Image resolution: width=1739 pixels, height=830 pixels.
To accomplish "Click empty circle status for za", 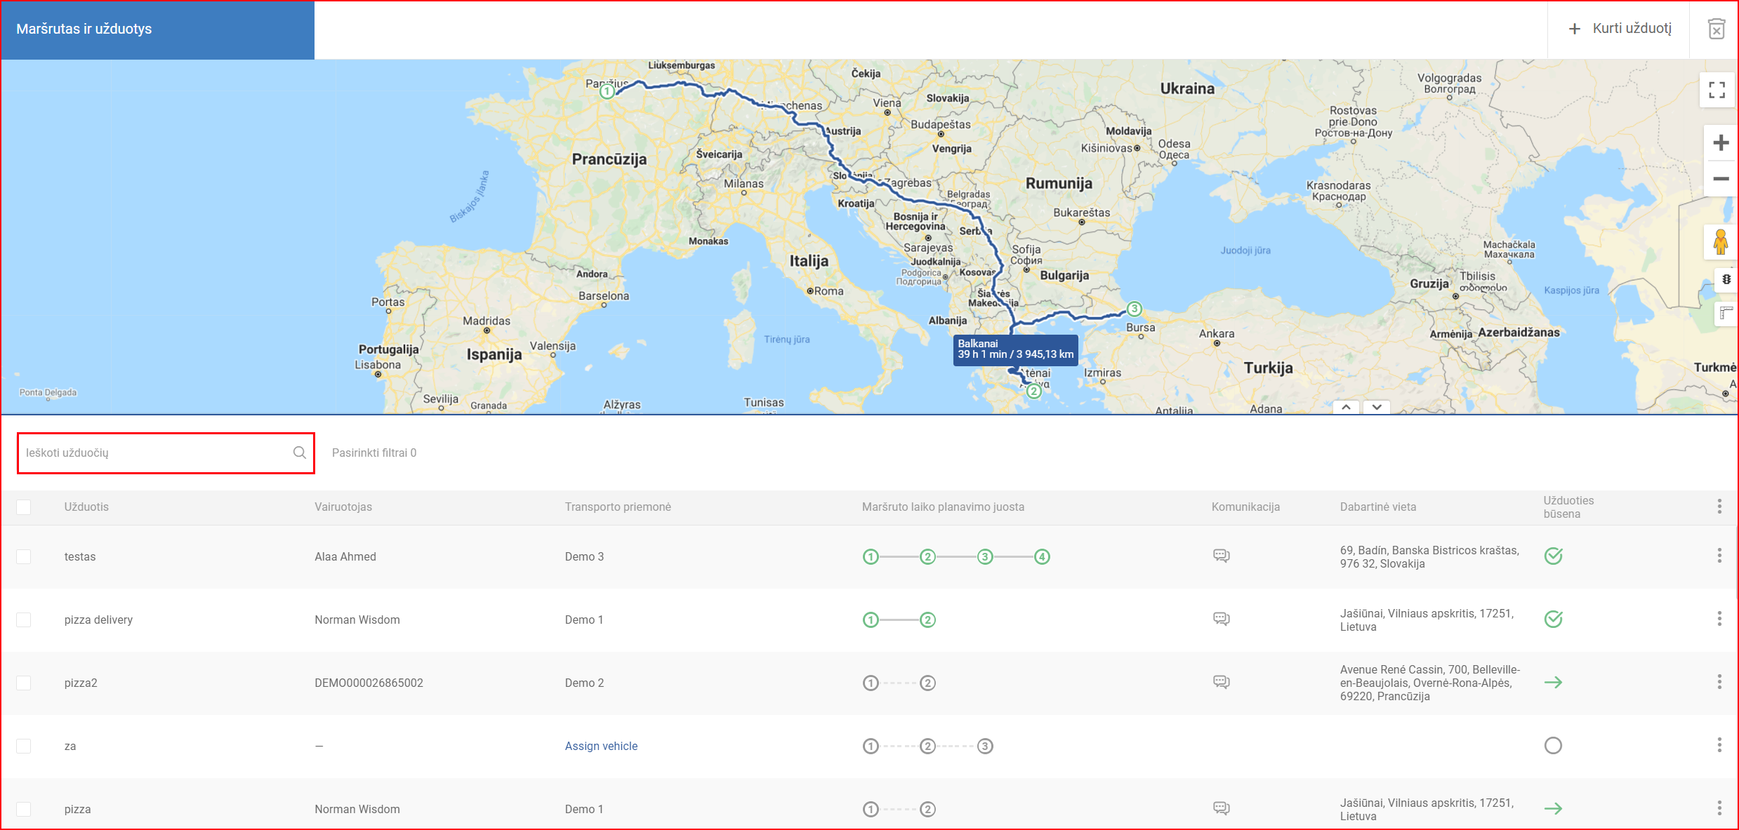I will click(x=1553, y=745).
